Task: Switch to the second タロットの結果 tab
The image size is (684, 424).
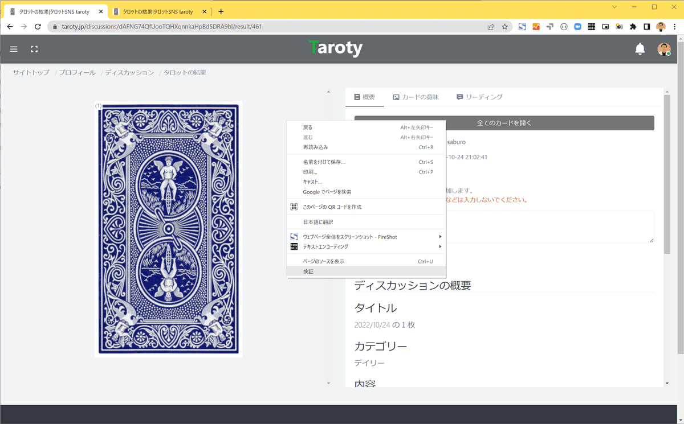Action: click(x=158, y=11)
